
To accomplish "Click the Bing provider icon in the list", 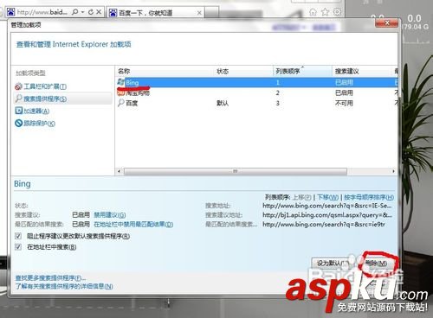I will click(x=121, y=82).
